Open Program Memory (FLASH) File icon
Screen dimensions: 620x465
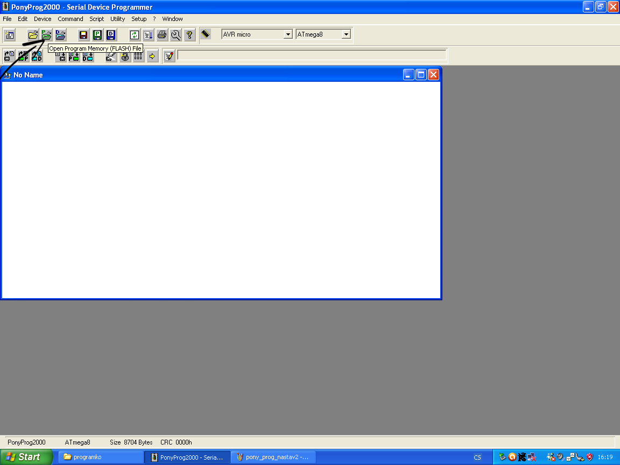[47, 35]
